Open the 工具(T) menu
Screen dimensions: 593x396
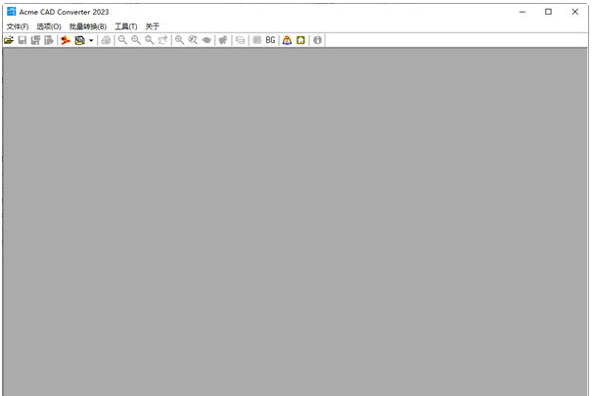click(x=126, y=26)
